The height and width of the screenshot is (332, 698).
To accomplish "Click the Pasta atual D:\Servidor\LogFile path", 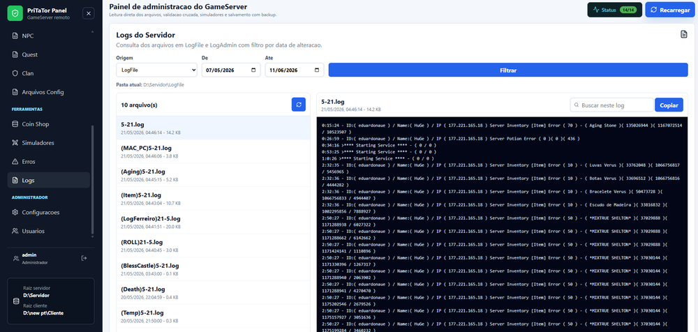I will point(150,84).
